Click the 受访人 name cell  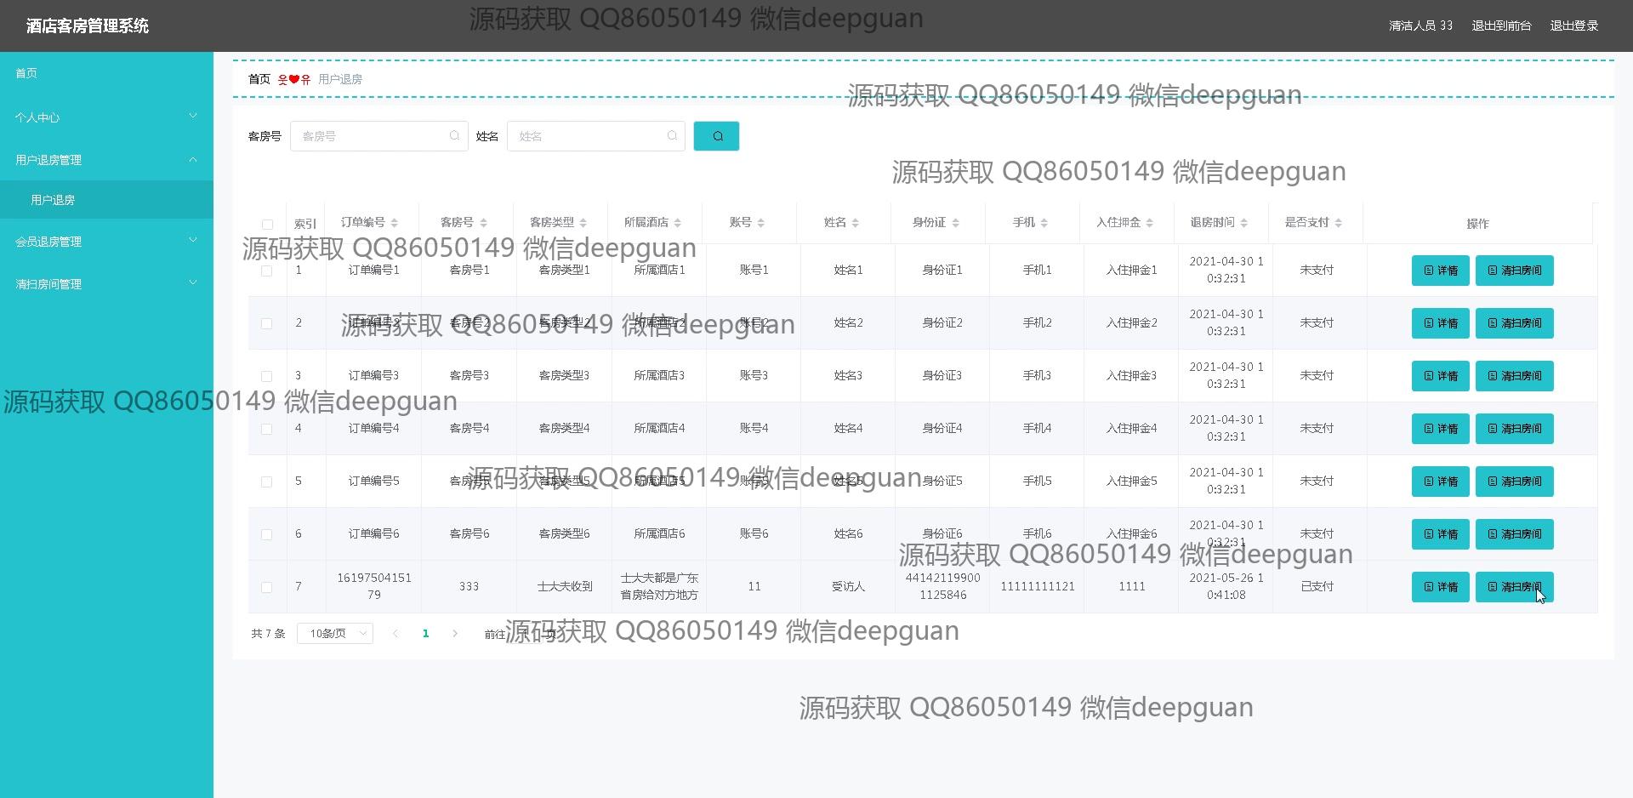coord(849,587)
